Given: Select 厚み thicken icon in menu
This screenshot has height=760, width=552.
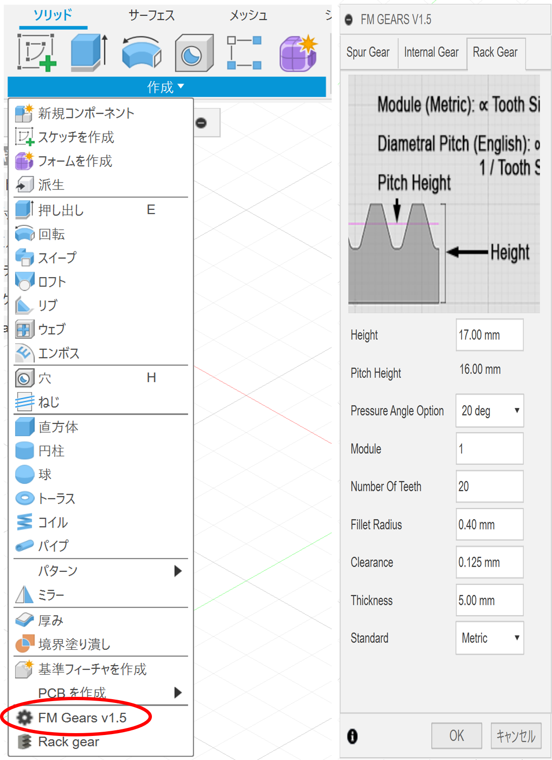Looking at the screenshot, I should (25, 620).
